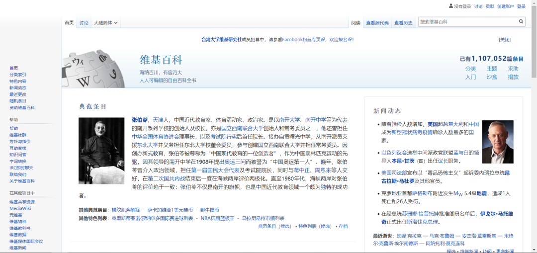
Task: Open the 主题 portal link
Action: [492, 69]
